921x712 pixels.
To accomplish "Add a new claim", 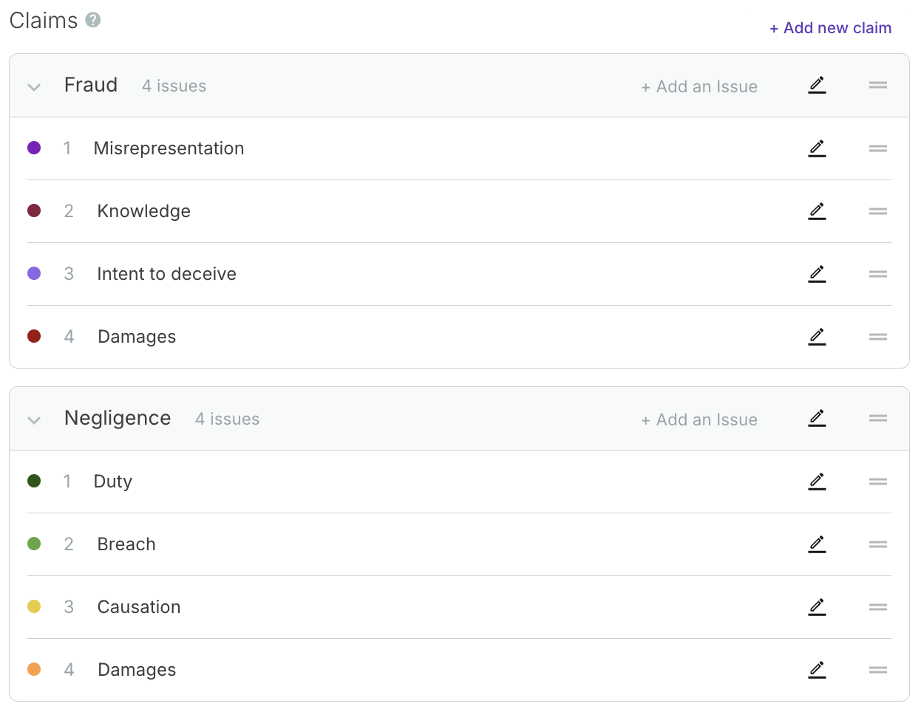I will click(830, 27).
